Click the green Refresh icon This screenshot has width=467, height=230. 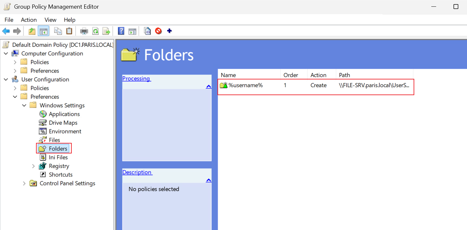point(96,31)
